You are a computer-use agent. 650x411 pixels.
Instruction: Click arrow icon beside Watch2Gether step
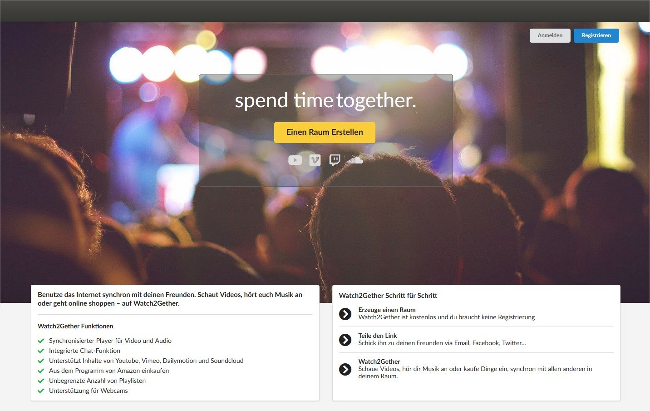click(345, 369)
